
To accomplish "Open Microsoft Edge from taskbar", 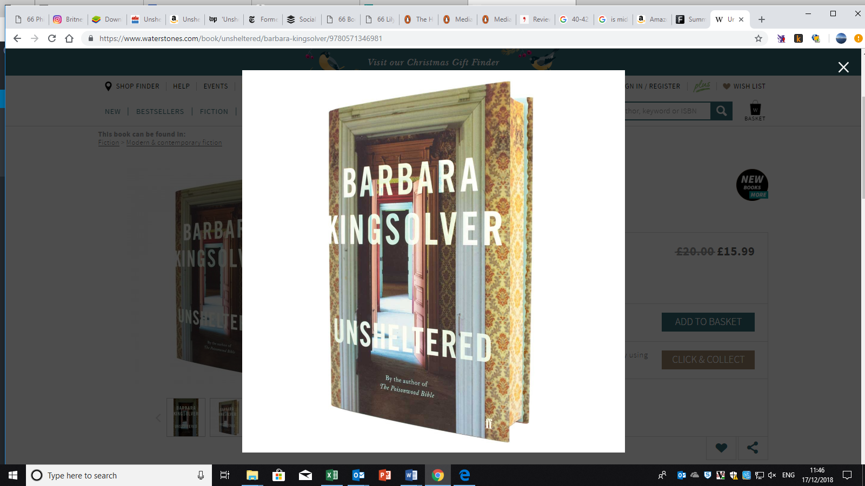I will [x=464, y=475].
